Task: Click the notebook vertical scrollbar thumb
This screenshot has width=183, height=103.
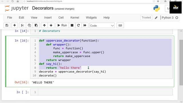Action: click(x=181, y=62)
